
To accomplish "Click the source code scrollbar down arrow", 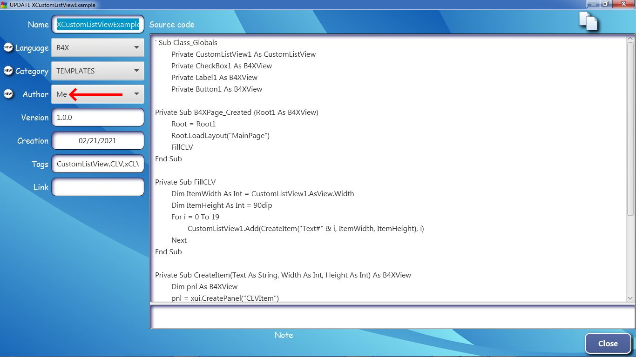I will (630, 298).
